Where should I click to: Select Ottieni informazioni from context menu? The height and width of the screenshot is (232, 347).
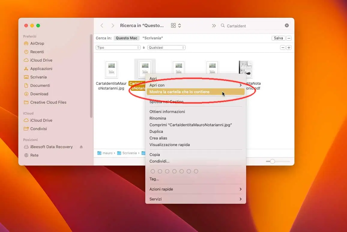[x=167, y=112]
